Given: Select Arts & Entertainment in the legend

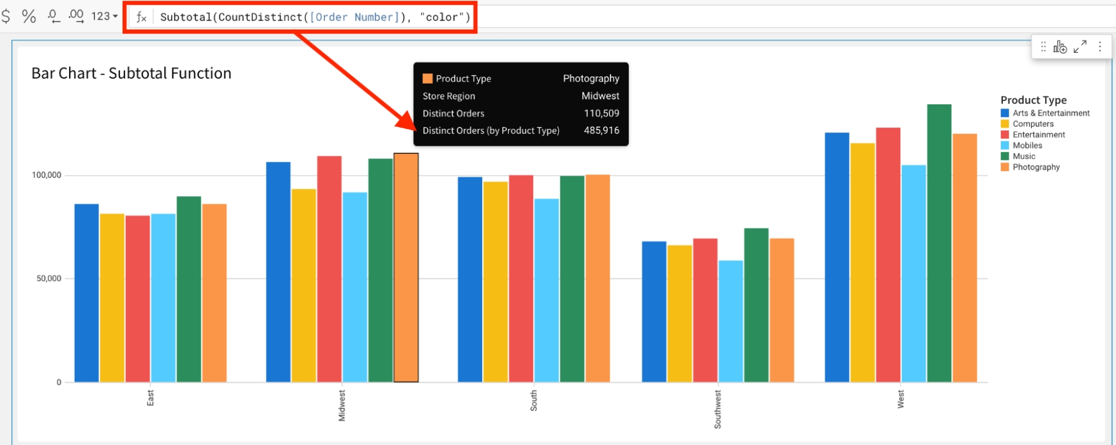Looking at the screenshot, I should coord(1051,113).
